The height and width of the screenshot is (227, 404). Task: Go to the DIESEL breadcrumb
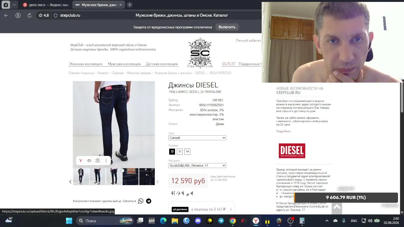(200, 73)
